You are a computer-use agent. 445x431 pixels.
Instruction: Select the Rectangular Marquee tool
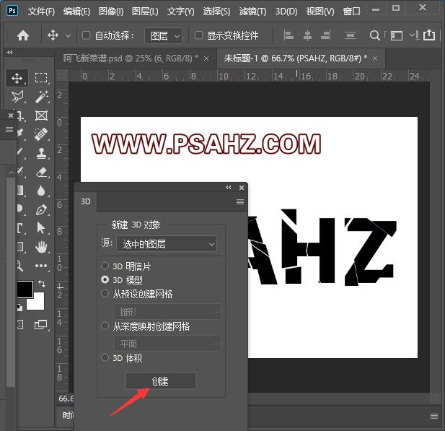[x=41, y=77]
